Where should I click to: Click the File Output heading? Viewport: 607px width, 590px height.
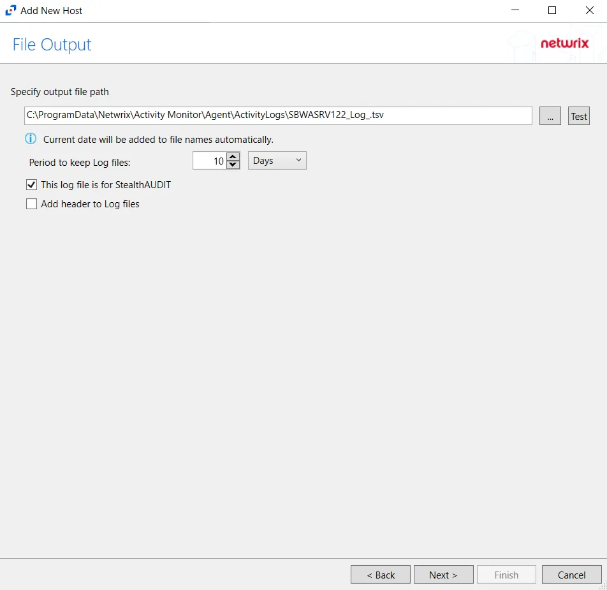[x=52, y=45]
